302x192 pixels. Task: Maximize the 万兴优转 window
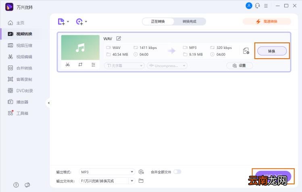tap(286, 6)
